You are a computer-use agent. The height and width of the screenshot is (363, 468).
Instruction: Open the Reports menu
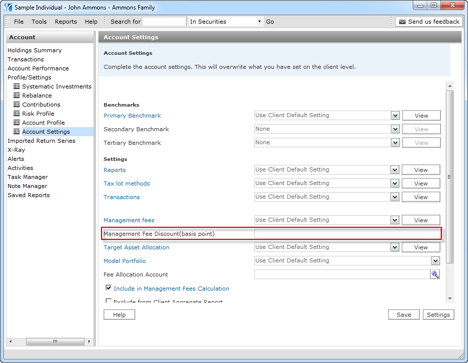pos(66,22)
